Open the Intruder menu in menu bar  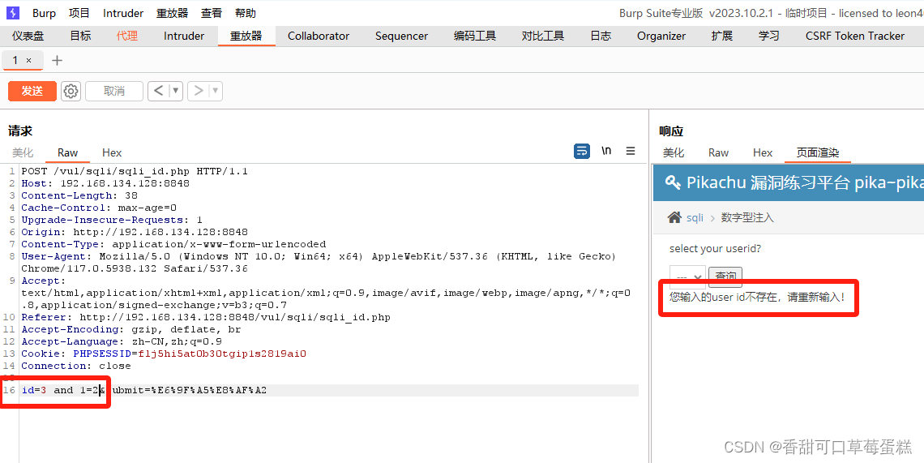point(123,13)
